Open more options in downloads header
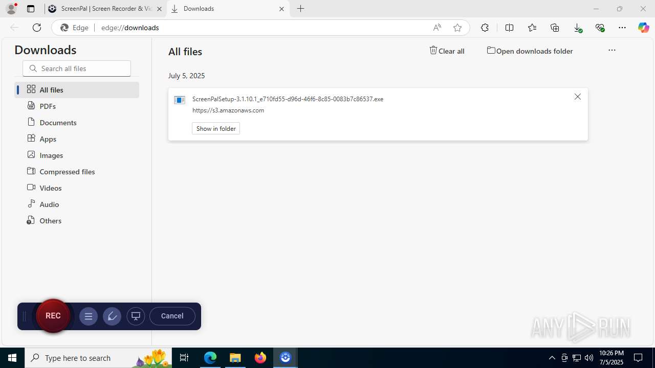655x368 pixels. point(612,50)
